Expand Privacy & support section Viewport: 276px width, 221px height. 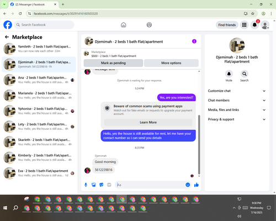click(x=237, y=119)
